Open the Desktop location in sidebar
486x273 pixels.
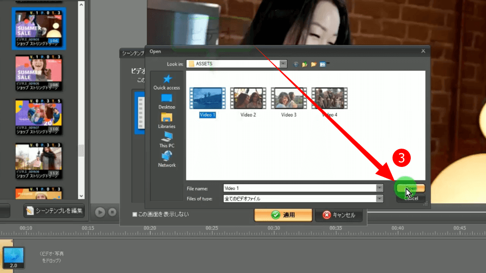pos(167,99)
